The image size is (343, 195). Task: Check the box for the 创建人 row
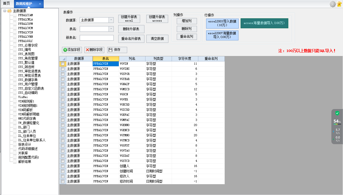coord(63,166)
